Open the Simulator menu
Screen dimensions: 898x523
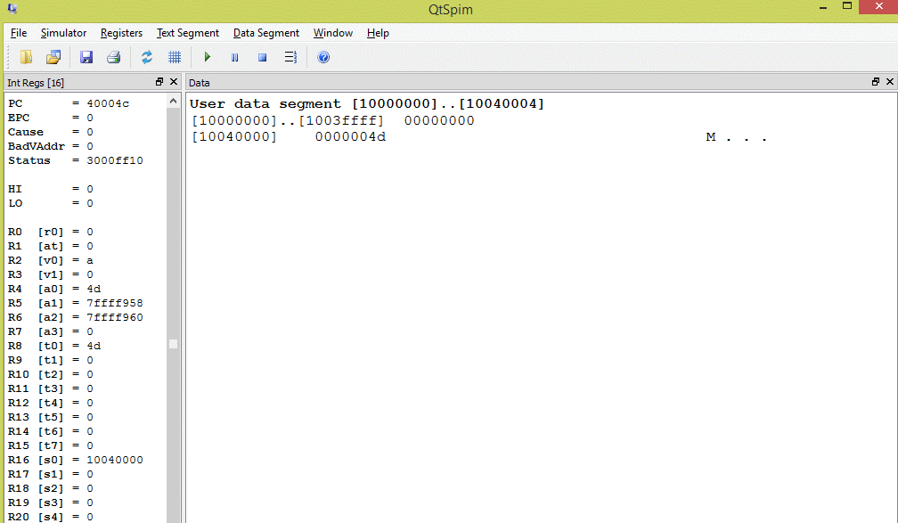point(63,33)
